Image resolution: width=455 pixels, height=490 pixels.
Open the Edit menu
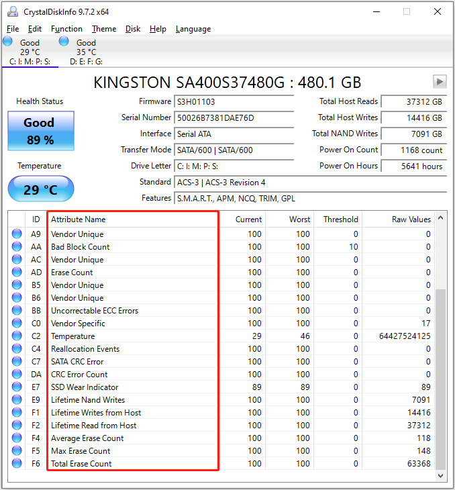[x=35, y=29]
